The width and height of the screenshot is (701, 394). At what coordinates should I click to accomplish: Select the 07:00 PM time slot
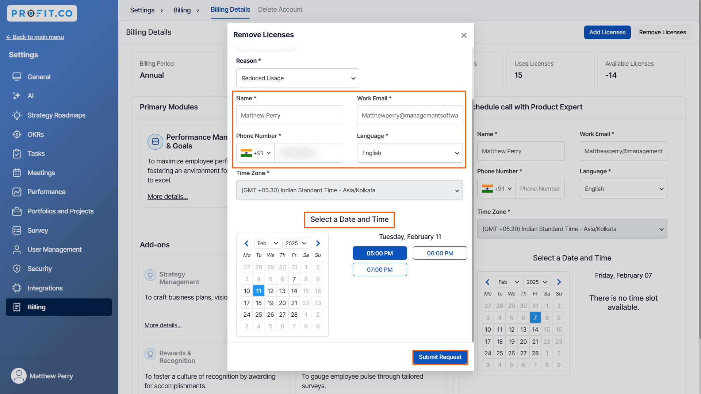tap(380, 270)
